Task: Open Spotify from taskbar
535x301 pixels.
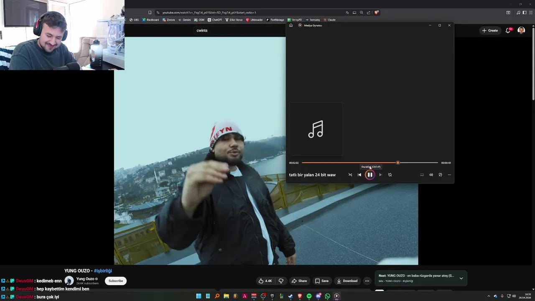Action: (309, 296)
